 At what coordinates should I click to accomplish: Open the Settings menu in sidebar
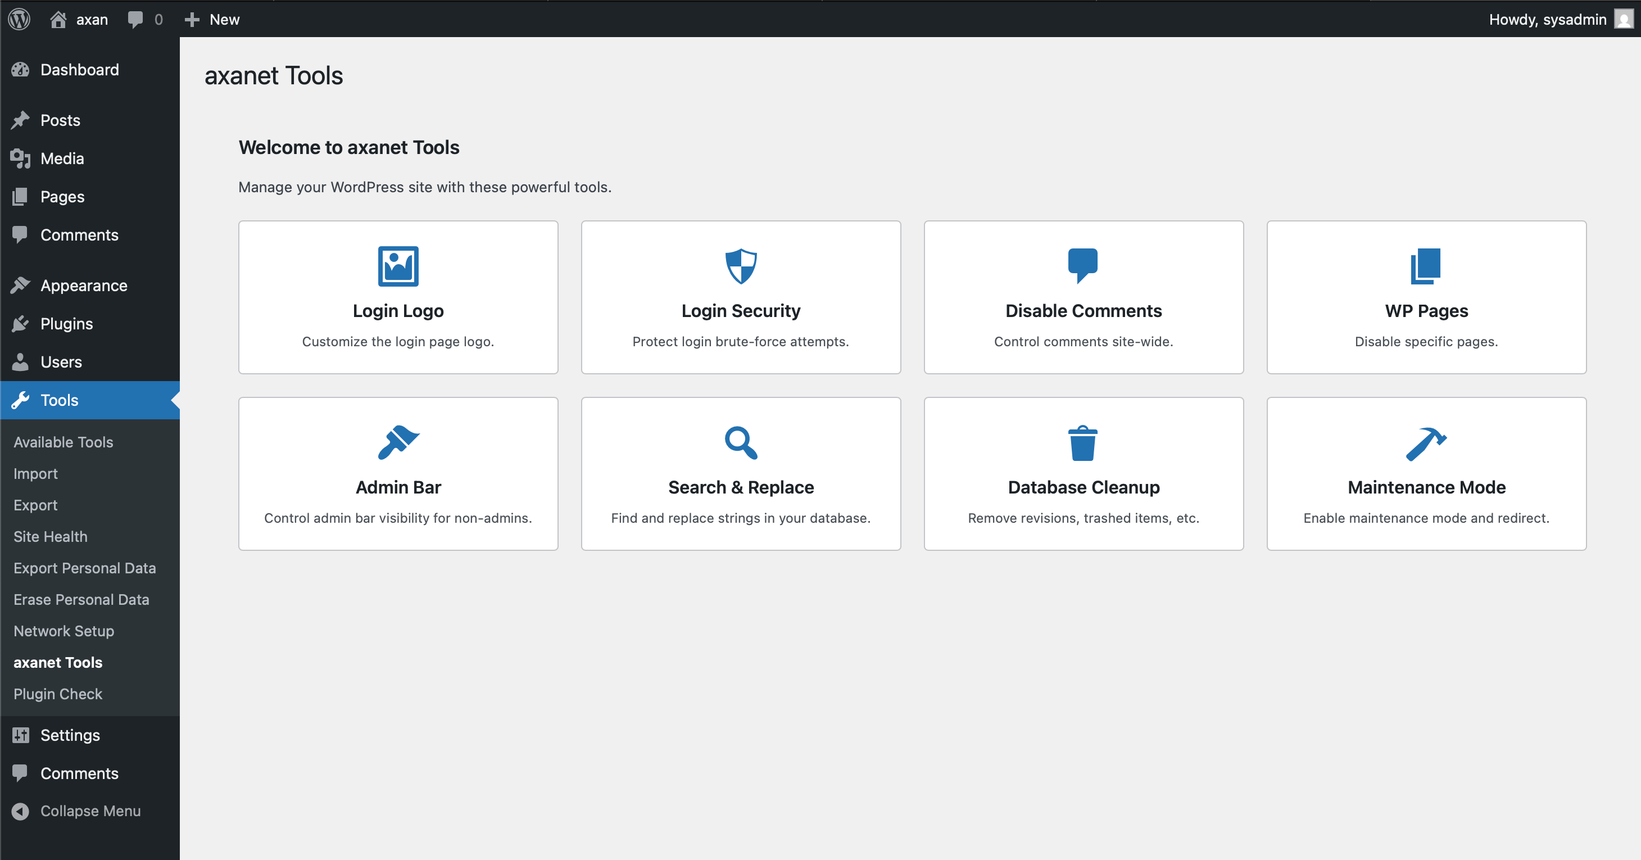70,735
